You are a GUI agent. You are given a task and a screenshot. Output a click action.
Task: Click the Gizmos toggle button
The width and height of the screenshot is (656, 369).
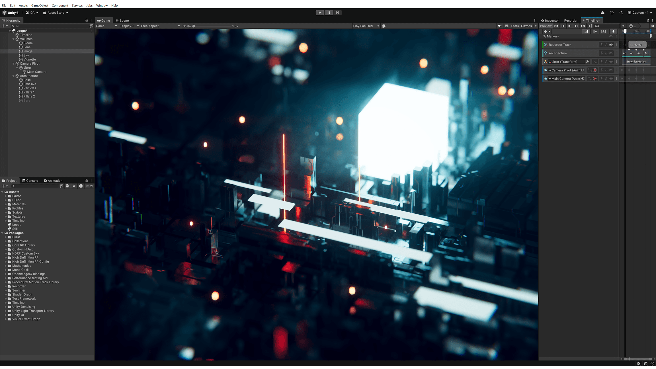click(x=526, y=26)
